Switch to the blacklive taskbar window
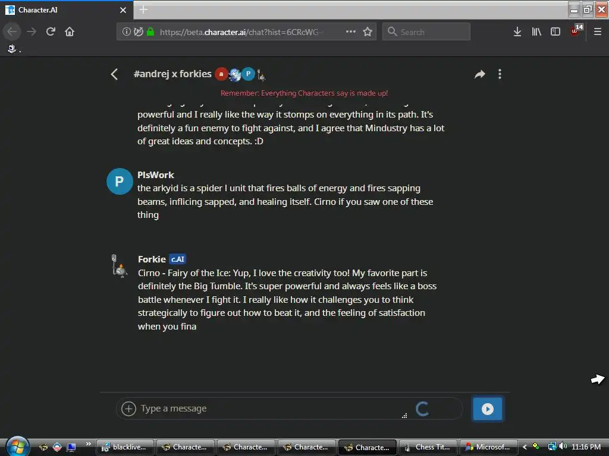 [124, 447]
